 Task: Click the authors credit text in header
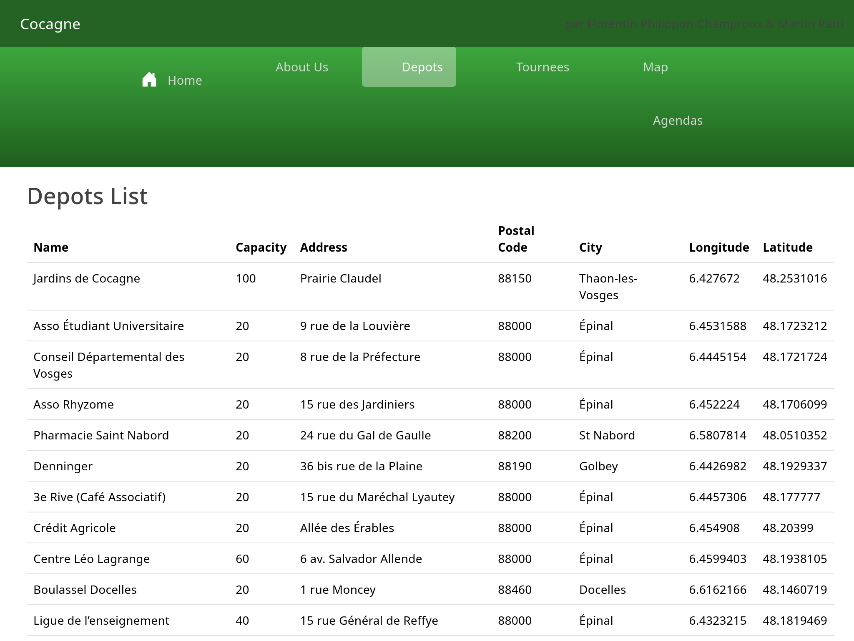704,24
